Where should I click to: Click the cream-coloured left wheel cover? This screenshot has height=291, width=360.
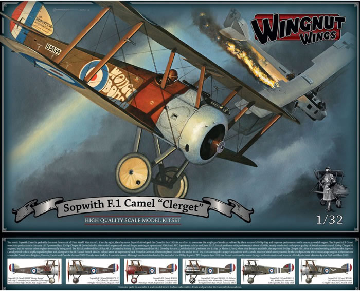point(133,173)
